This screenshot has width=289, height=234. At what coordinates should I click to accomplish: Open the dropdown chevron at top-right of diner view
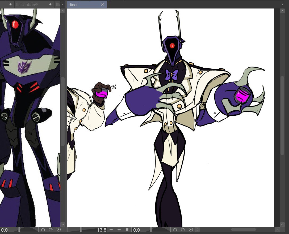coord(283,4)
